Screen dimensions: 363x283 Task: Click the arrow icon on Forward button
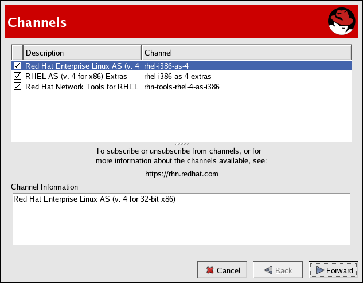319,270
